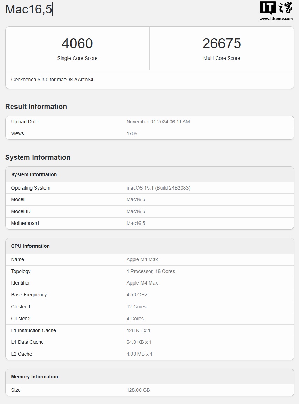This screenshot has width=299, height=404.
Task: Select the Apple M4 Max name value
Action: pyautogui.click(x=142, y=259)
